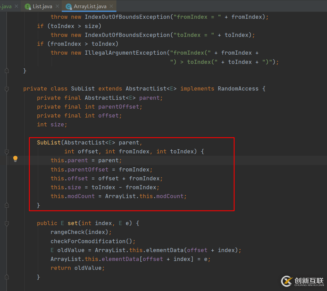Click the 'implements' keyword
The image size is (327, 291).
pos(197,89)
